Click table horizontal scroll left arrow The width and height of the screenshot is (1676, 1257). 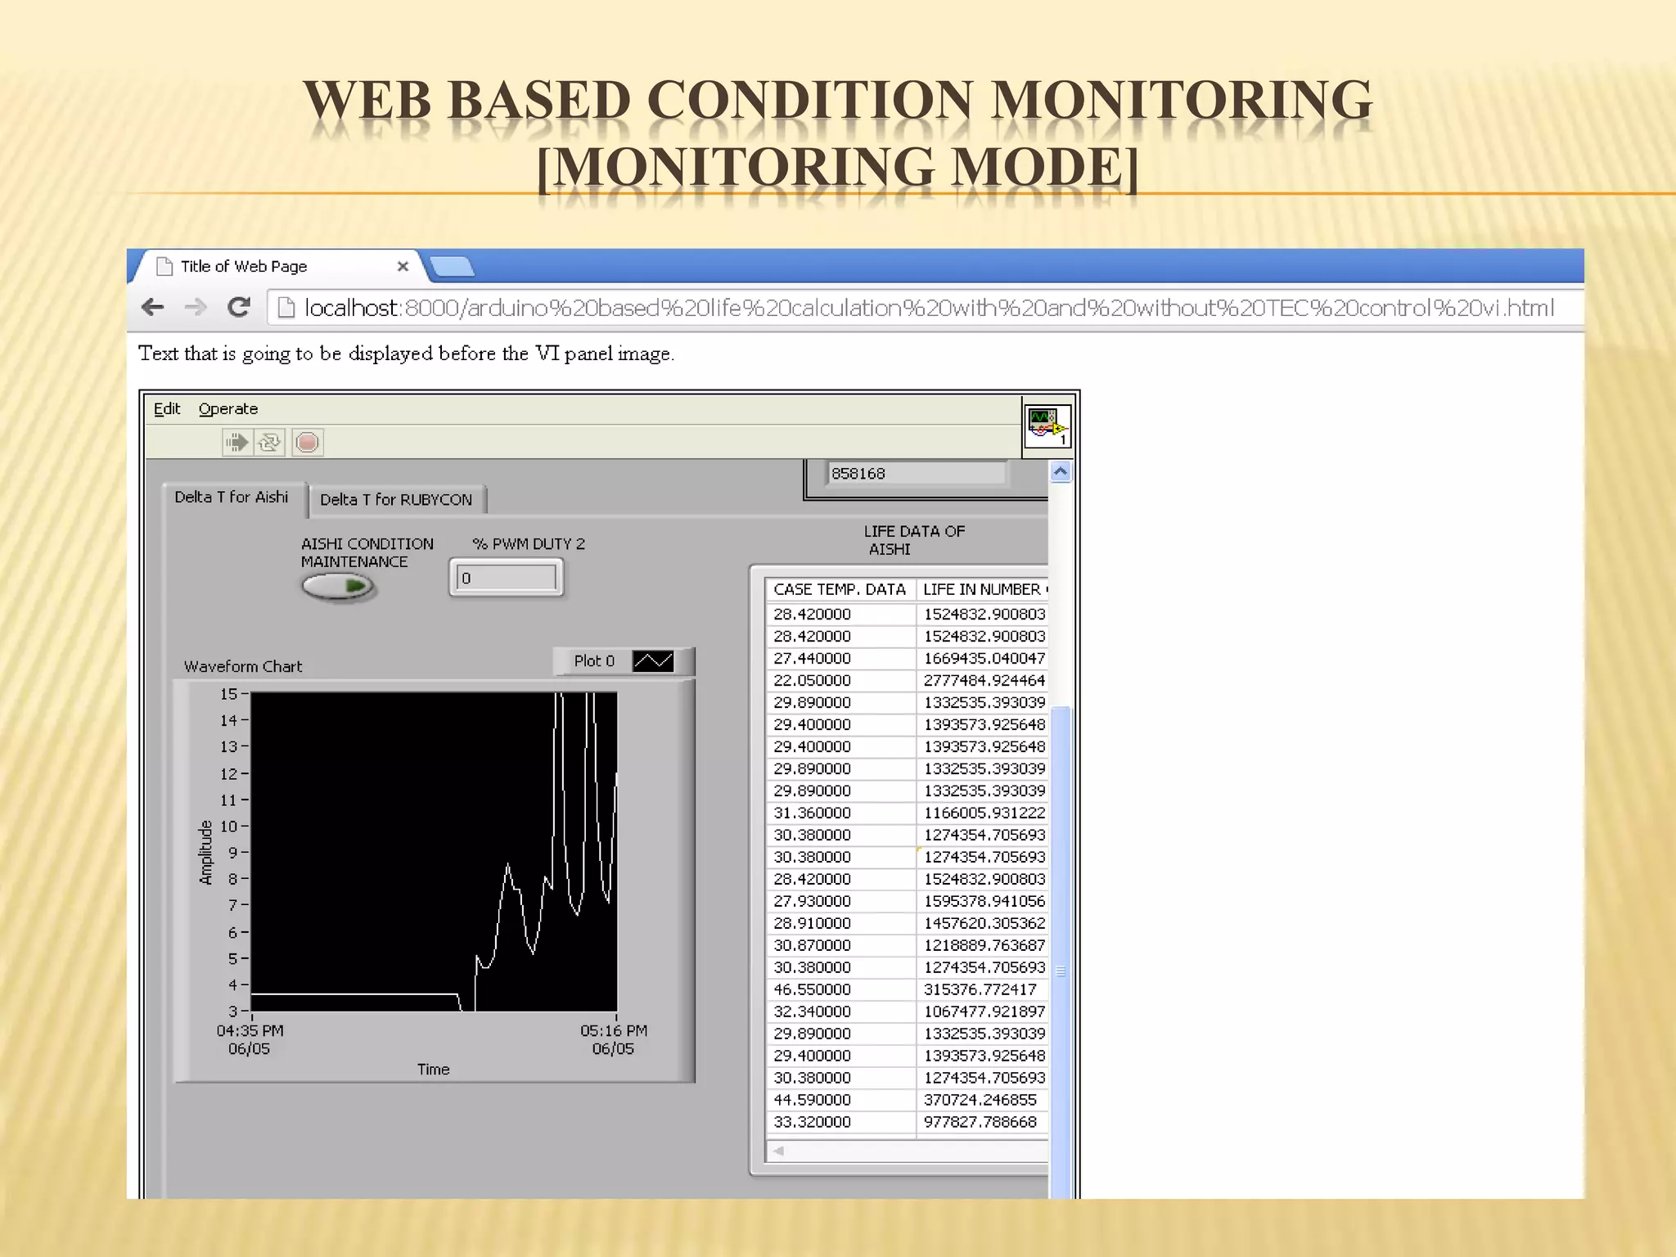[778, 1151]
